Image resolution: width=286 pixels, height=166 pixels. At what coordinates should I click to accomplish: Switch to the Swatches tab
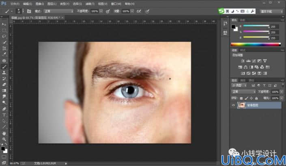point(242,20)
